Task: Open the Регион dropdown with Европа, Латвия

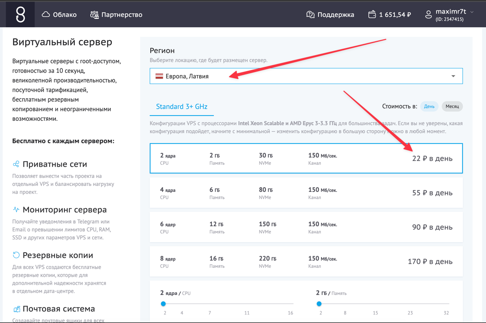Action: pos(306,76)
